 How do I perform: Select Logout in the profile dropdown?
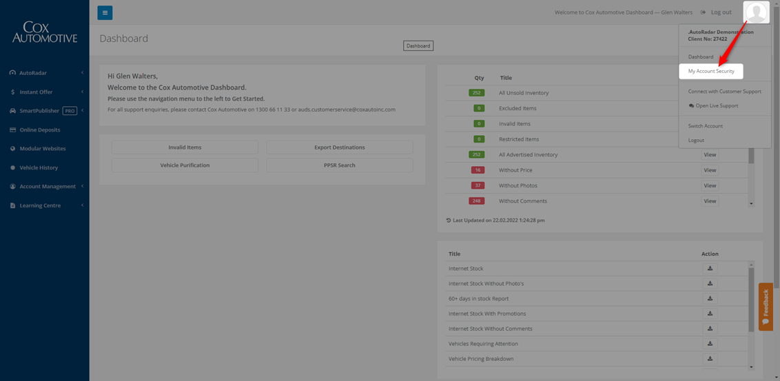(696, 141)
